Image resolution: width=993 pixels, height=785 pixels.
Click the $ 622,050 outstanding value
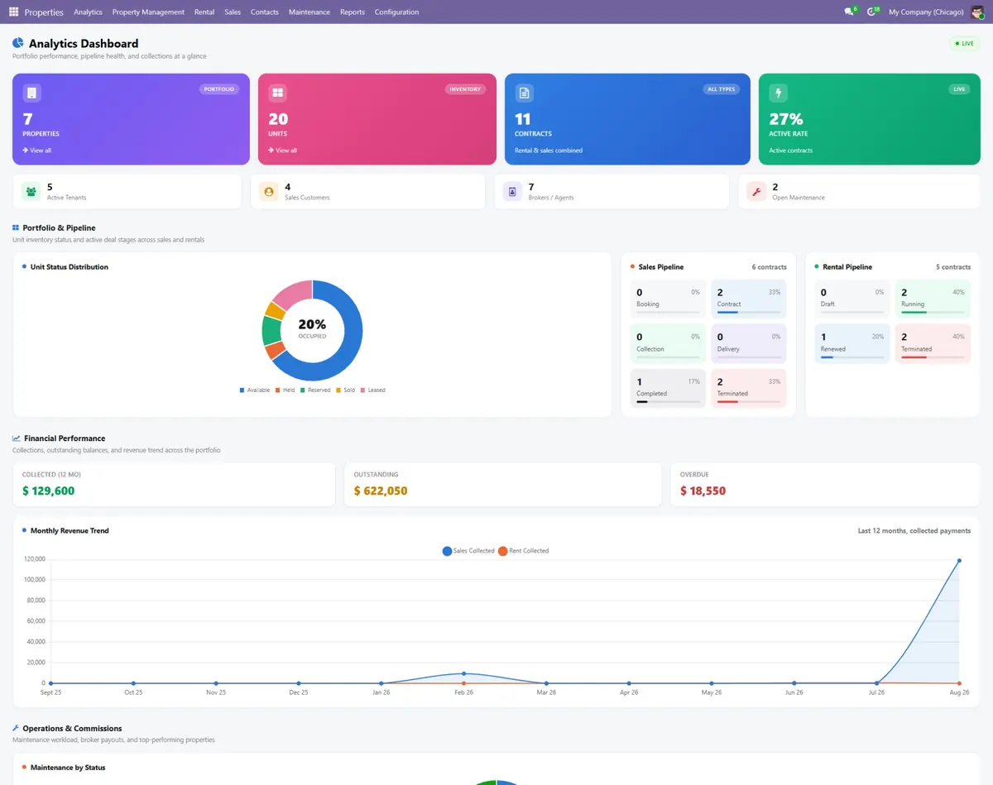tap(381, 491)
